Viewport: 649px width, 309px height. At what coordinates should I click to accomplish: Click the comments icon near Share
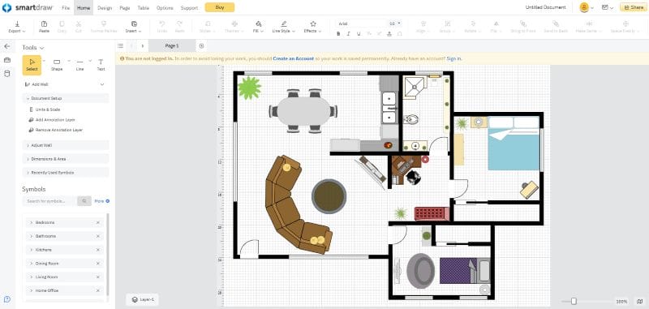[605, 7]
